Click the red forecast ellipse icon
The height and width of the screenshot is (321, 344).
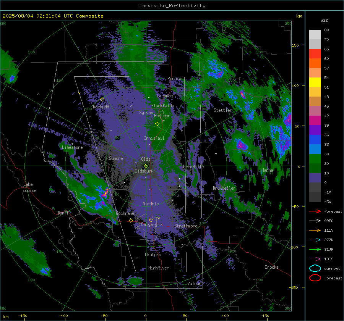coord(315,278)
